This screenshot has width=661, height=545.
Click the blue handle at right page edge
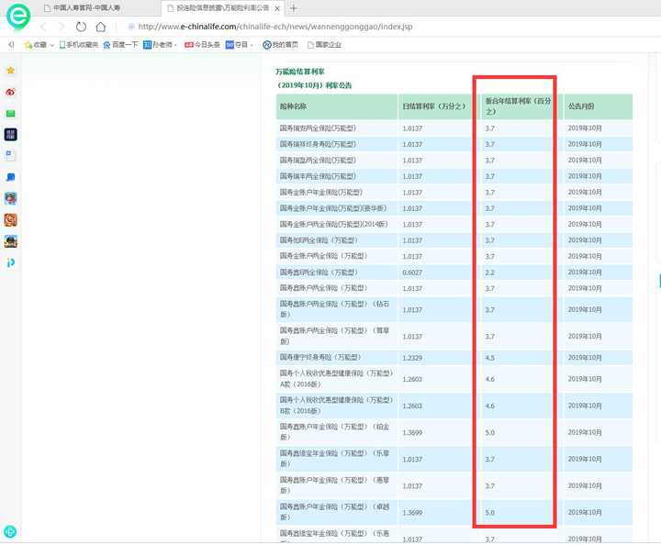(660, 281)
